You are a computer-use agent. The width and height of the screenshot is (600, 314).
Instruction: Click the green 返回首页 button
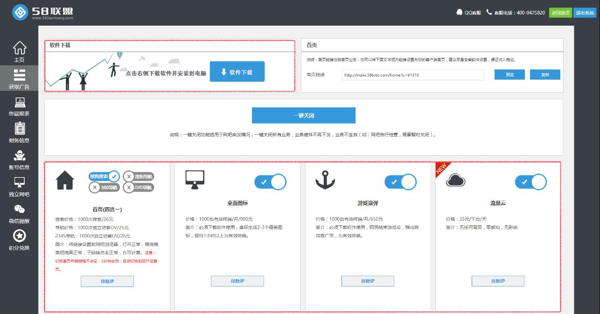[x=560, y=13]
